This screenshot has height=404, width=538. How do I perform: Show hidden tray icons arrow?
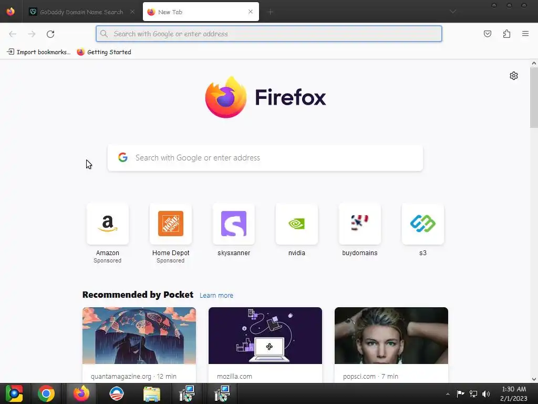coord(448,394)
